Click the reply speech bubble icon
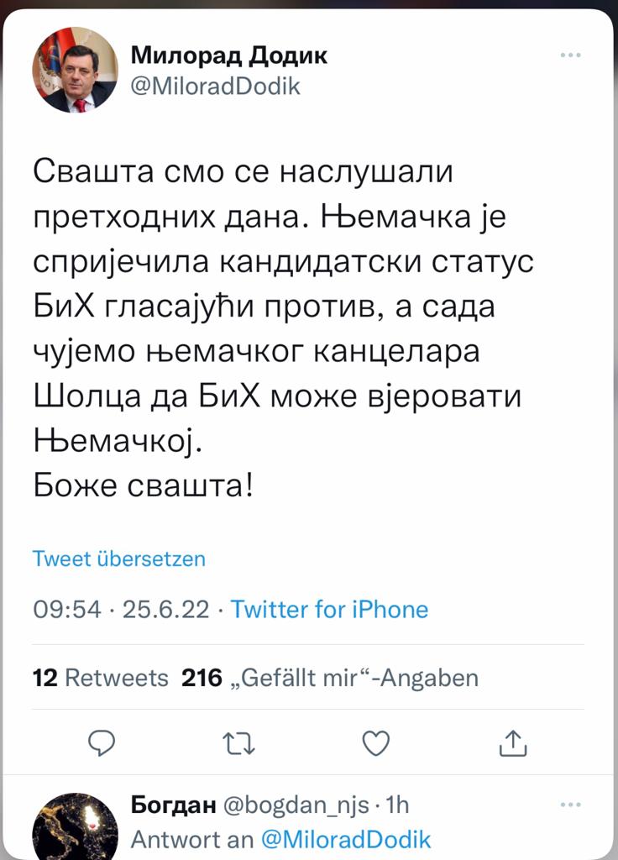Screen dimensions: 618x860 coord(101,742)
